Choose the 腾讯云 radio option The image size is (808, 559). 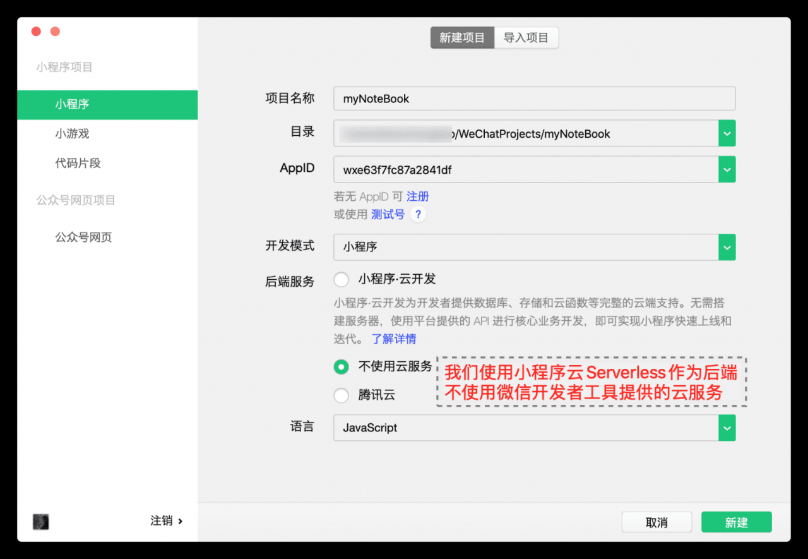342,395
